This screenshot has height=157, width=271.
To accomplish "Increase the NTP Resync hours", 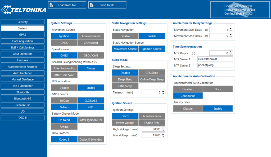I will (231, 52).
